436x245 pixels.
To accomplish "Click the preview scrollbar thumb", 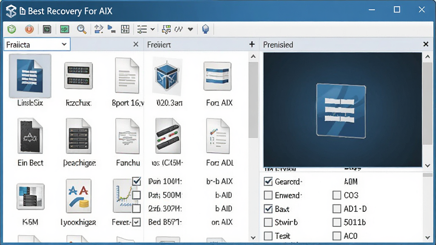I will click(x=427, y=103).
